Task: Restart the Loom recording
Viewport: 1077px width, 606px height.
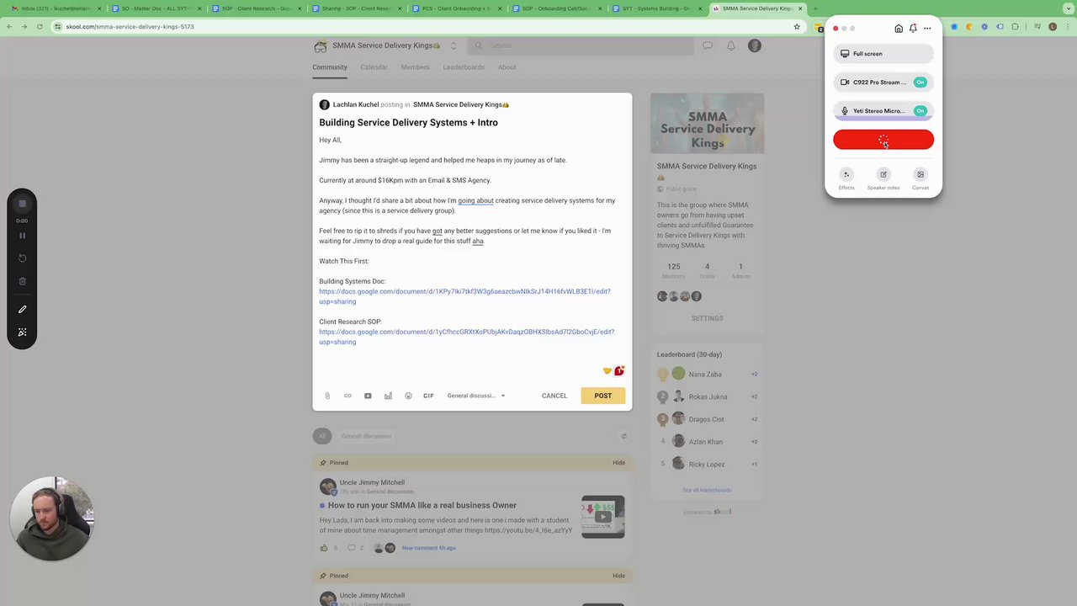Action: [22, 258]
